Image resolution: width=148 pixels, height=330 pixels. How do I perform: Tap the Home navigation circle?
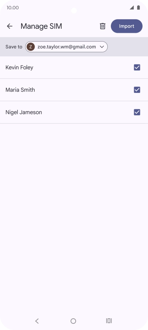(73, 321)
